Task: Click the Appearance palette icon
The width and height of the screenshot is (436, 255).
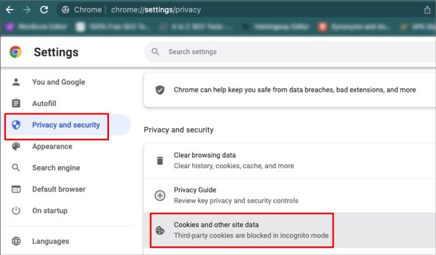Action: click(x=16, y=146)
